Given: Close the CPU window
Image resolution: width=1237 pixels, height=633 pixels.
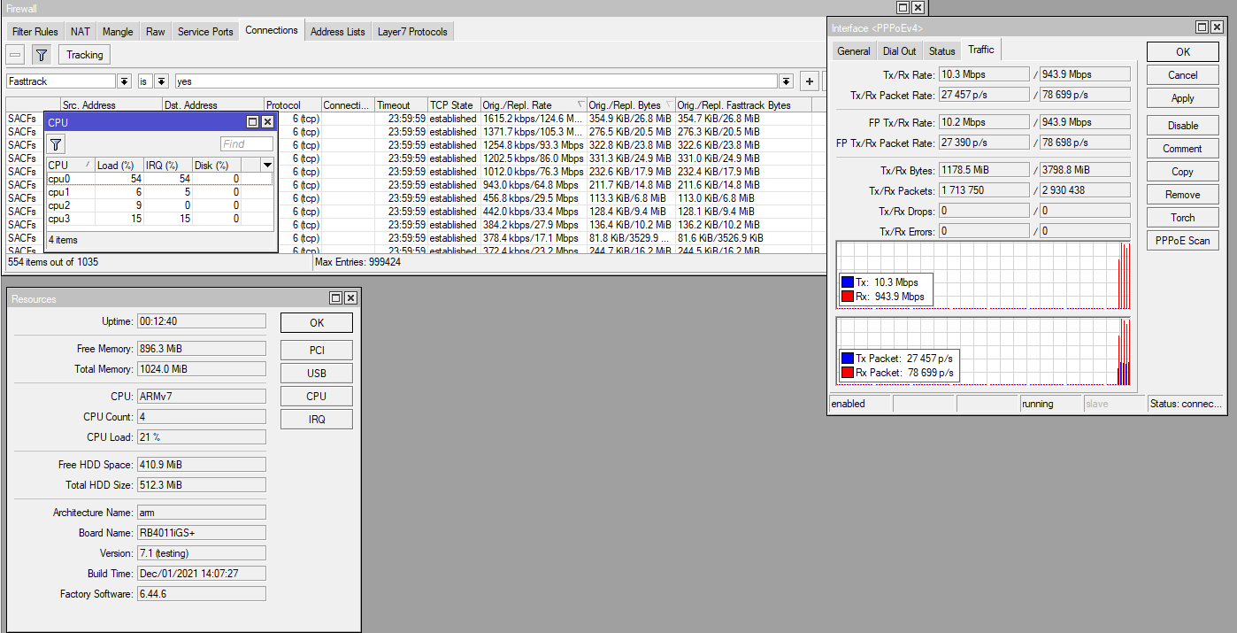Looking at the screenshot, I should click(266, 122).
